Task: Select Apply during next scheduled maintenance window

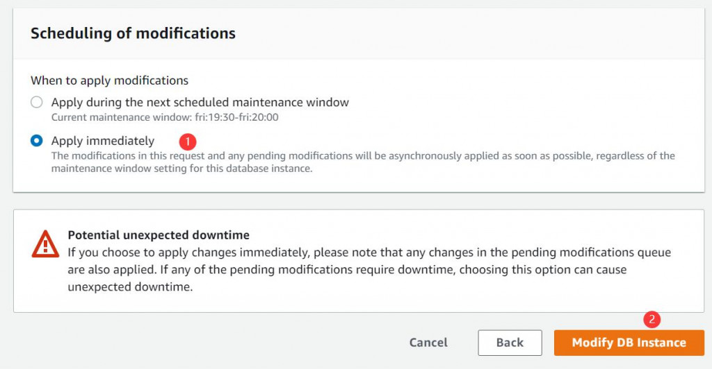Action: [37, 103]
